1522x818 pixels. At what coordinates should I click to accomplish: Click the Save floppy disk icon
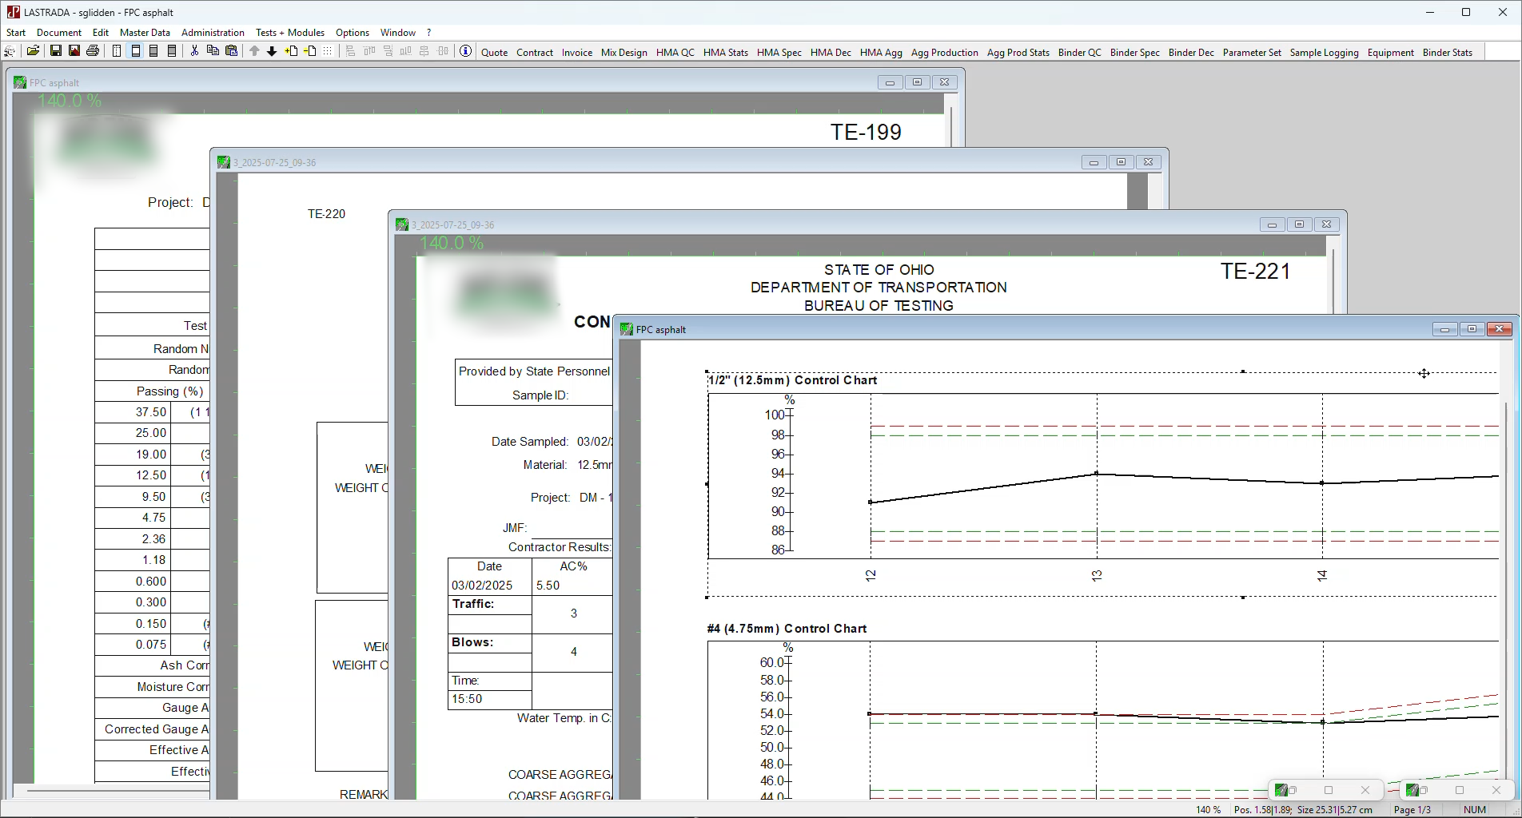[x=56, y=51]
